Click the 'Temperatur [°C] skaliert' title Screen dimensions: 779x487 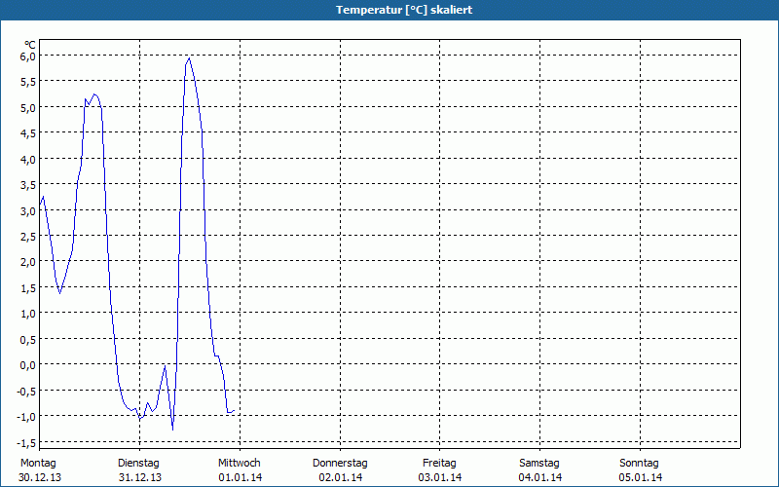[x=404, y=10]
